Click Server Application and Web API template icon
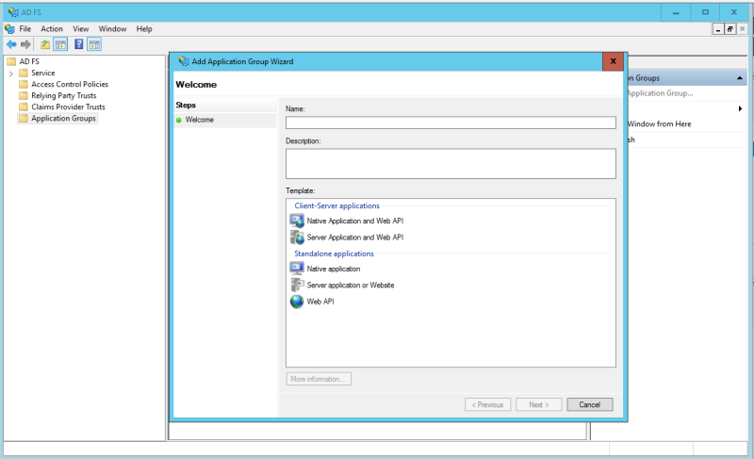 click(297, 237)
